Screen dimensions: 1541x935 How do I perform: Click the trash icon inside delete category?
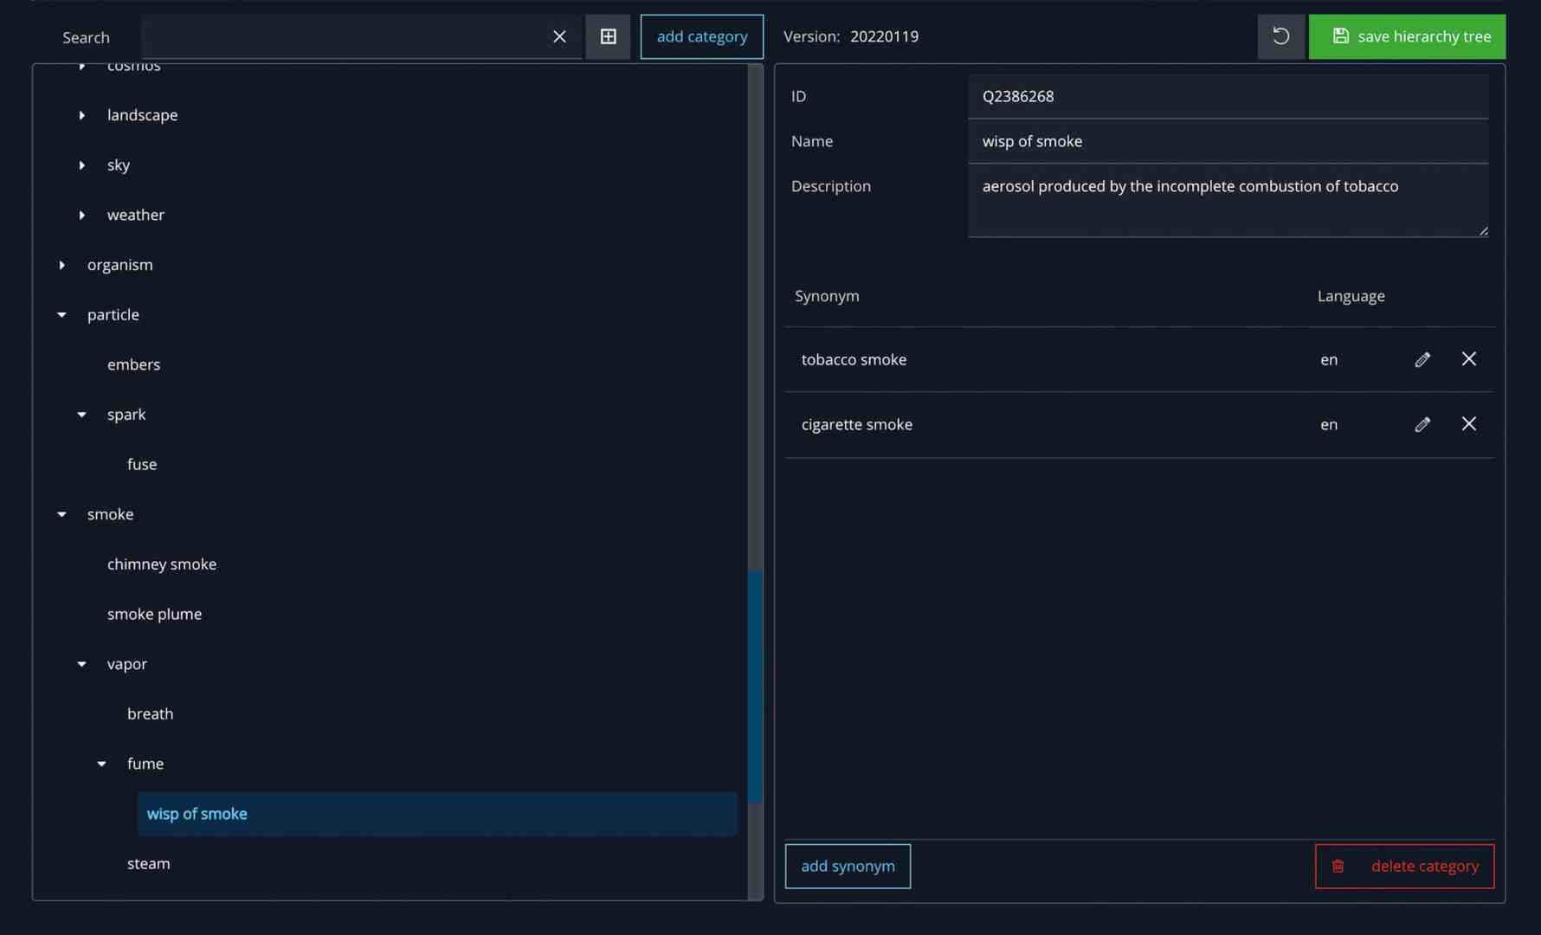pos(1338,866)
